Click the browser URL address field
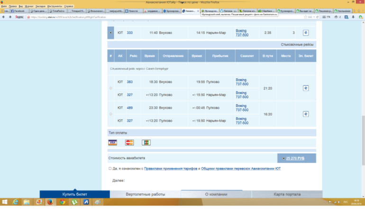This screenshot has height=212, width=365. coord(142,17)
